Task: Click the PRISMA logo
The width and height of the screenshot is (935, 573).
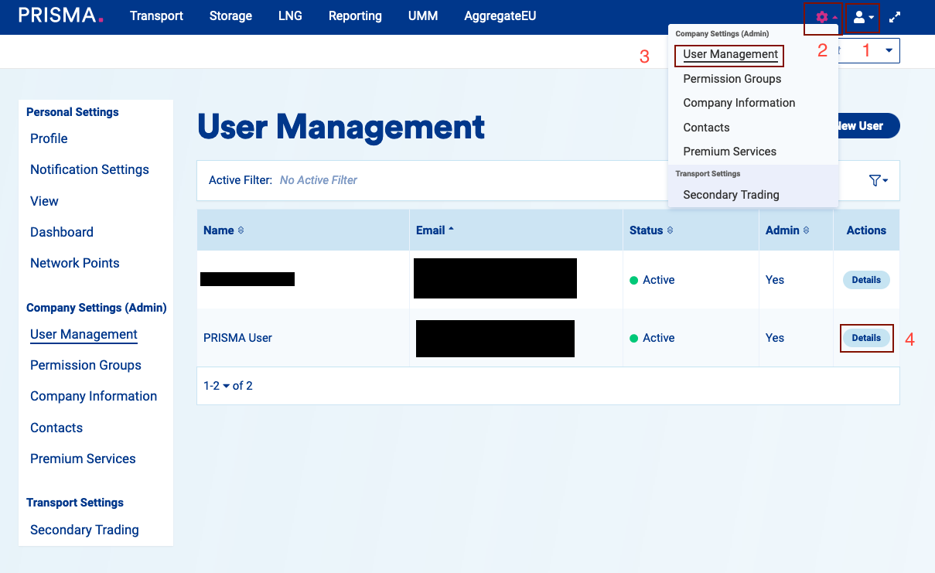Action: [60, 16]
